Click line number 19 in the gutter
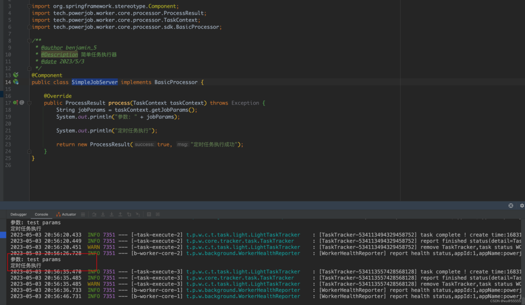Image resolution: width=525 pixels, height=305 pixels. click(8, 117)
